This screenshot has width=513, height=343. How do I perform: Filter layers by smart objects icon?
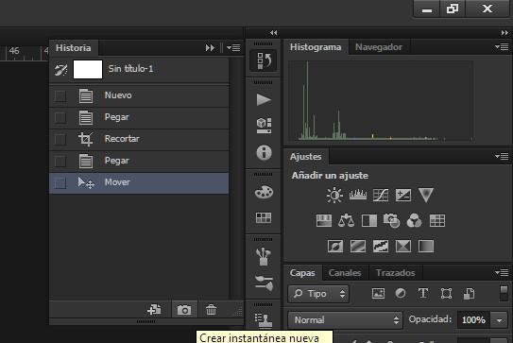tap(470, 294)
